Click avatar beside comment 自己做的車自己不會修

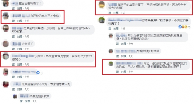coord(6,16)
